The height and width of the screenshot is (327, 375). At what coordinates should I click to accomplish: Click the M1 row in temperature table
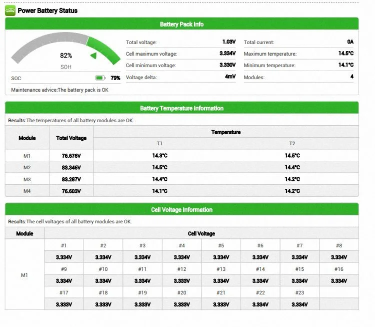(182, 155)
